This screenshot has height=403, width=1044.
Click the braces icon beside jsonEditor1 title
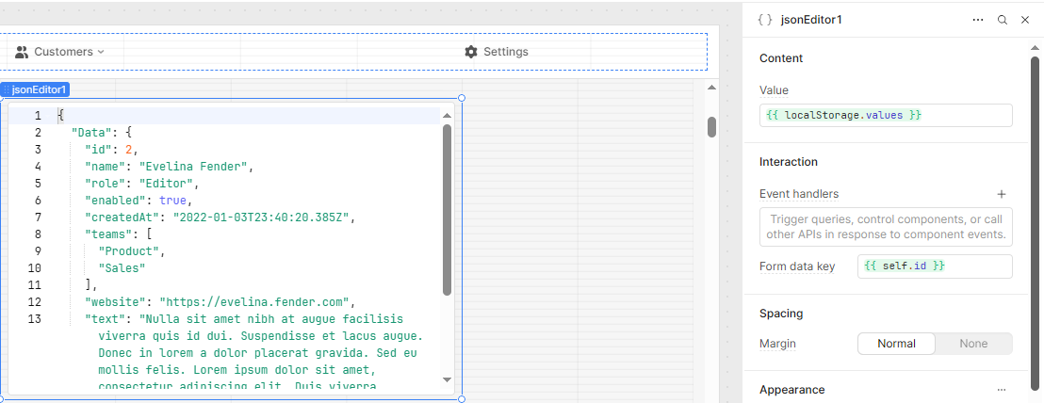[765, 19]
